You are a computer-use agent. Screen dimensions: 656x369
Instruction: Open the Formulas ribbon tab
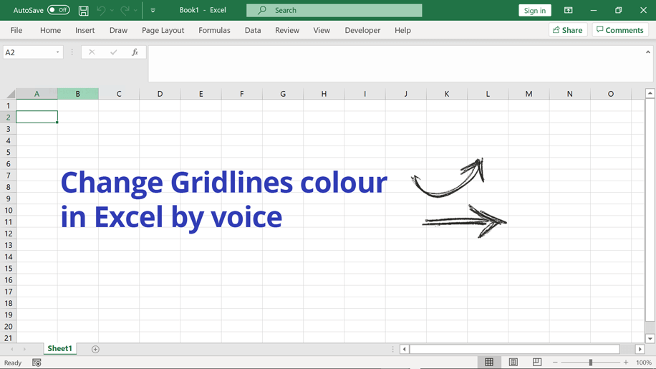pos(214,30)
